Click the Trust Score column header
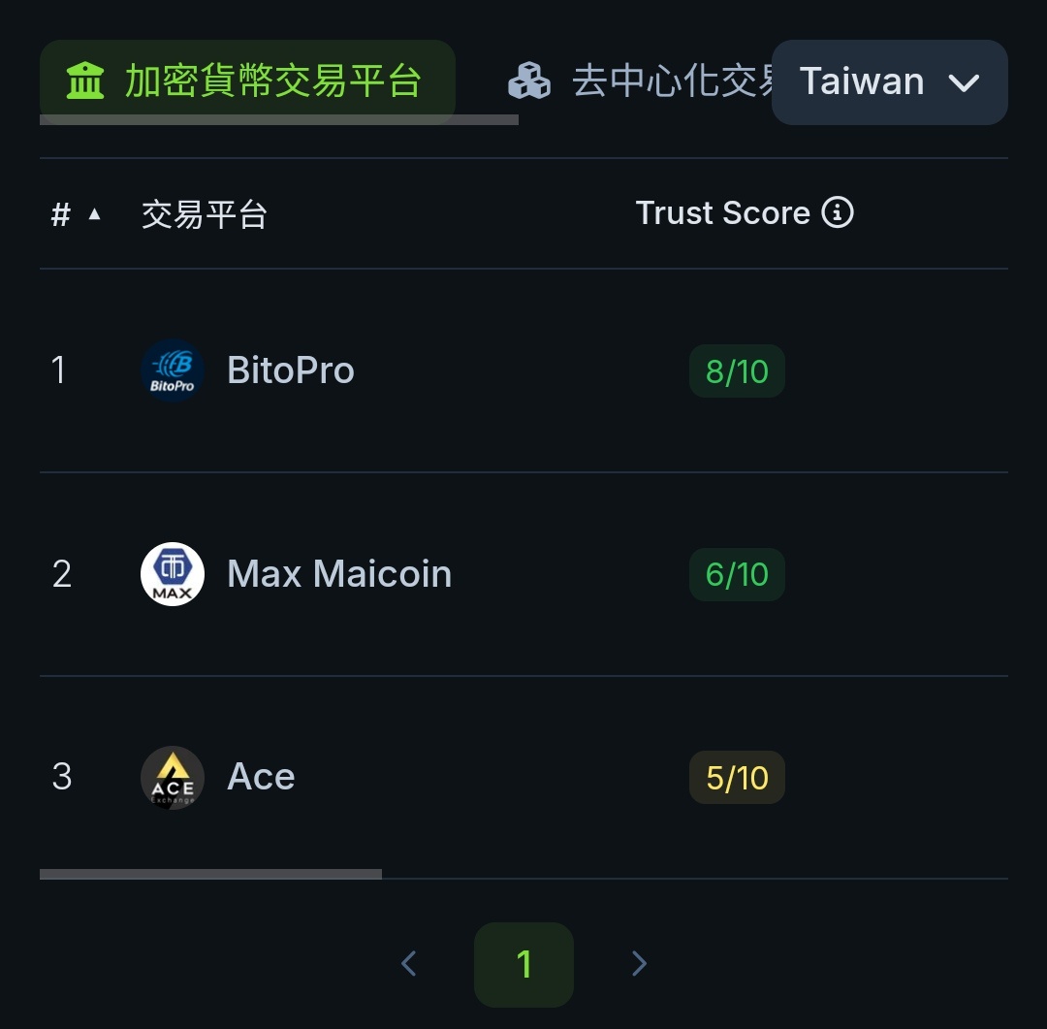1047x1029 pixels. 722,213
